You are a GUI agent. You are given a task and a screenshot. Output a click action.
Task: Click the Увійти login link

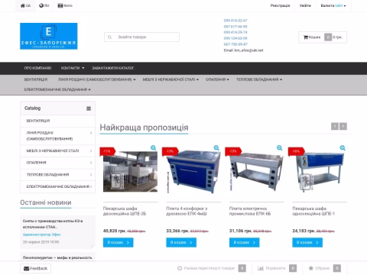point(305,5)
